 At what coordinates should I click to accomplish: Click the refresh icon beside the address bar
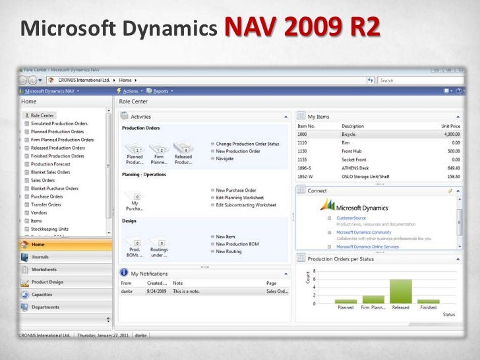(371, 80)
